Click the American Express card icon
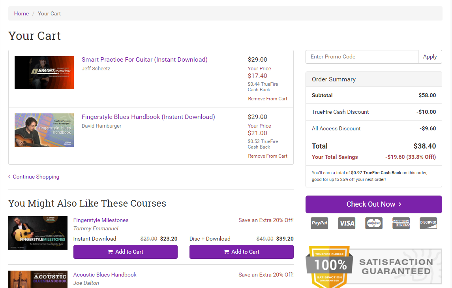Image resolution: width=452 pixels, height=288 pixels. coord(401,223)
